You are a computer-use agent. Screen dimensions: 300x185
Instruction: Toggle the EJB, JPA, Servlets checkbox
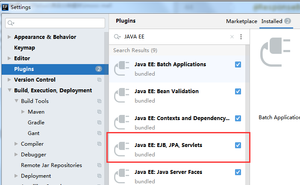click(238, 145)
